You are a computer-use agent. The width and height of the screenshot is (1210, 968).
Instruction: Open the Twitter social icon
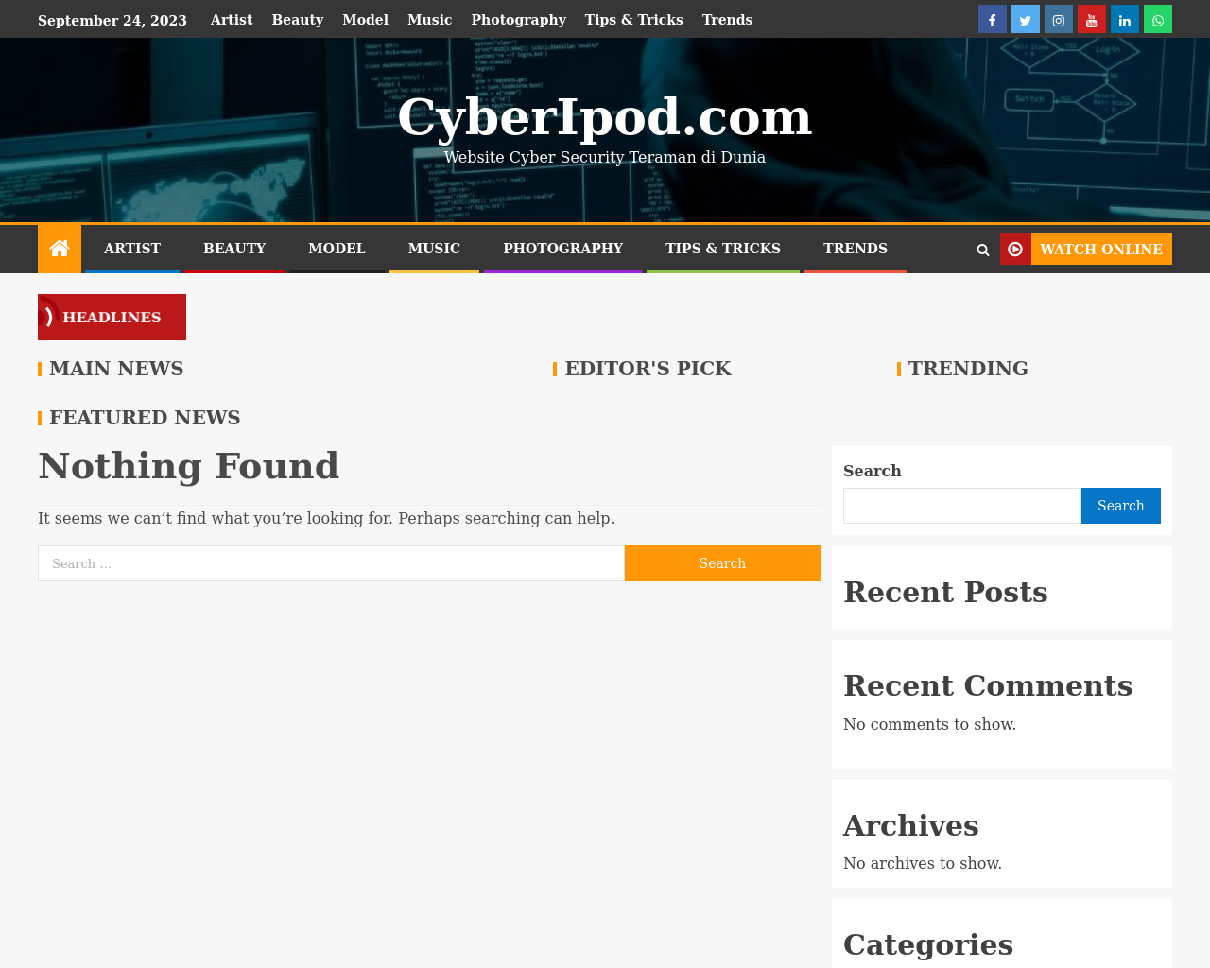1025,19
